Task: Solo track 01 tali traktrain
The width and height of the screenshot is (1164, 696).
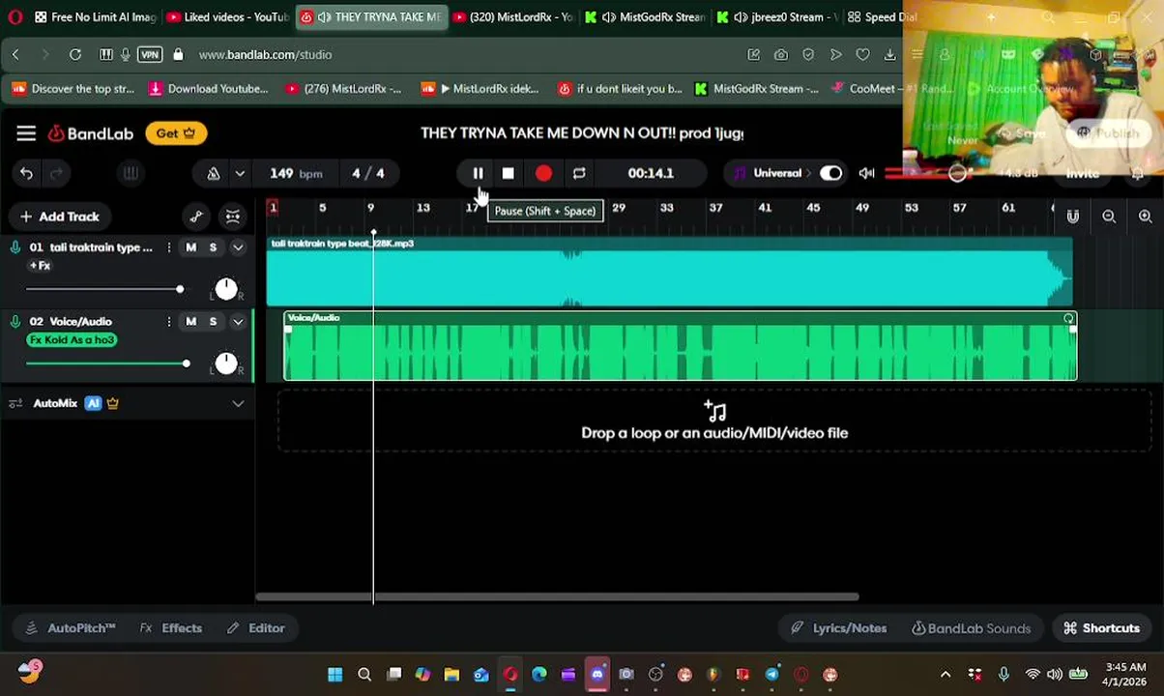Action: click(x=213, y=247)
